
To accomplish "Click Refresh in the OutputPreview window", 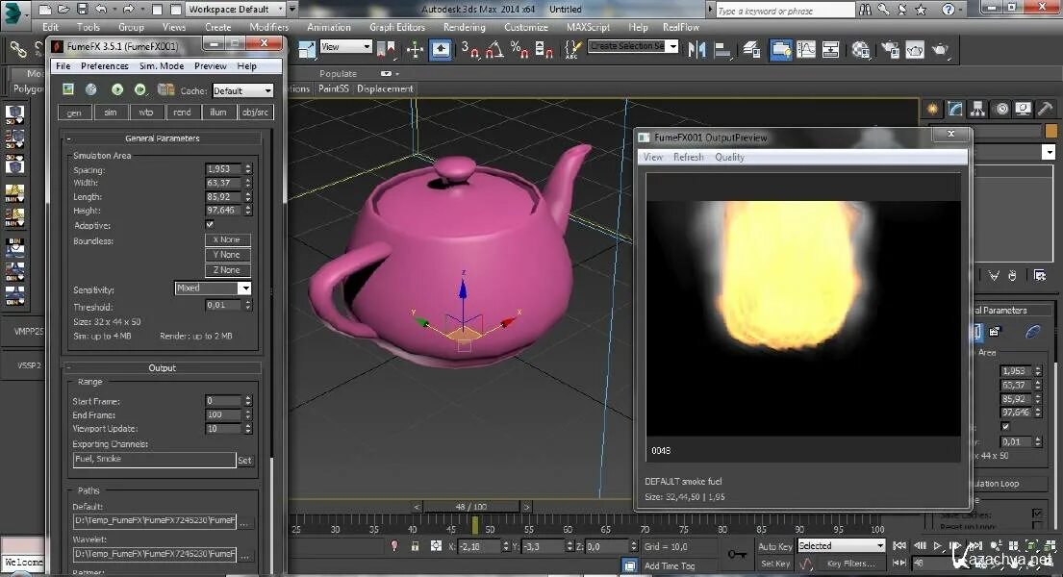I will click(x=688, y=157).
